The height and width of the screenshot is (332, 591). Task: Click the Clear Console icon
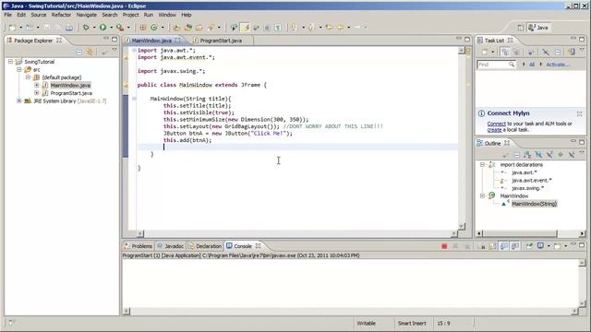coord(482,246)
